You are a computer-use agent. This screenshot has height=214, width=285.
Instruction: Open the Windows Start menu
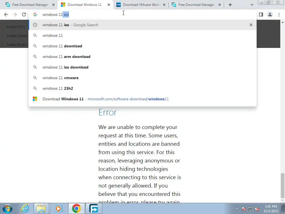8,208
